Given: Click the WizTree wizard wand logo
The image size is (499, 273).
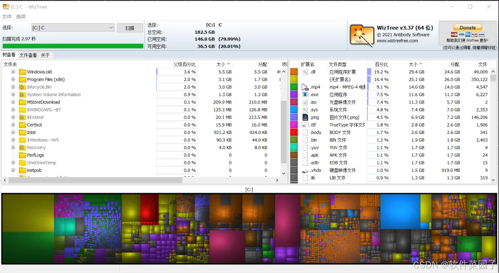Looking at the screenshot, I should (362, 36).
